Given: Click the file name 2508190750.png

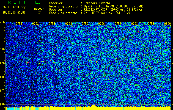Looking at the screenshot, I should [14, 7].
